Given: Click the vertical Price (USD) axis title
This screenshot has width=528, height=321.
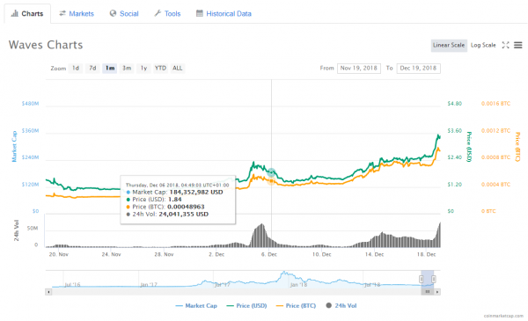Looking at the screenshot, I should (469, 146).
